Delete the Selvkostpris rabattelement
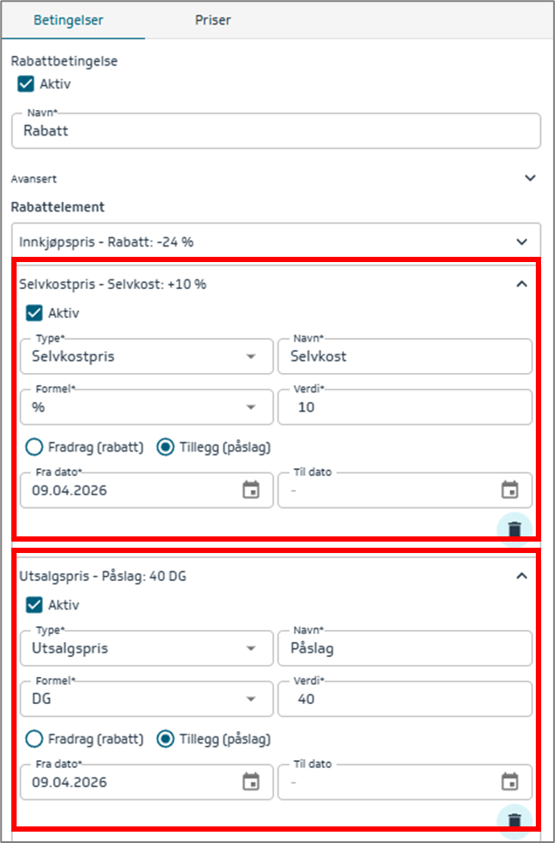The width and height of the screenshot is (555, 843). 515,529
